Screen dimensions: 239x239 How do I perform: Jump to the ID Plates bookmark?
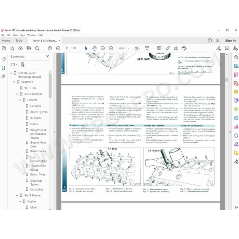[36, 118]
